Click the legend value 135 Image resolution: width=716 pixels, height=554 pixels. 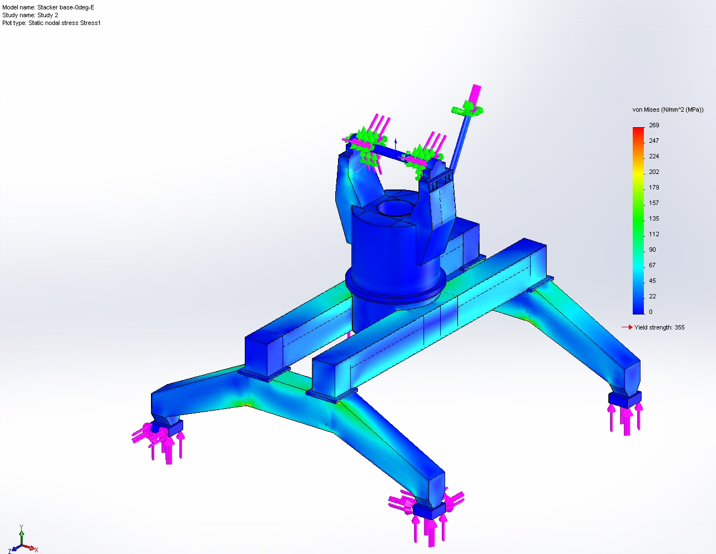coord(654,218)
